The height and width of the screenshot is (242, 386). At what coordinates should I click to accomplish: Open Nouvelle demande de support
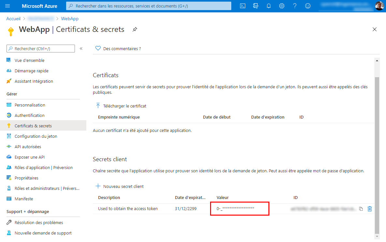(43, 233)
